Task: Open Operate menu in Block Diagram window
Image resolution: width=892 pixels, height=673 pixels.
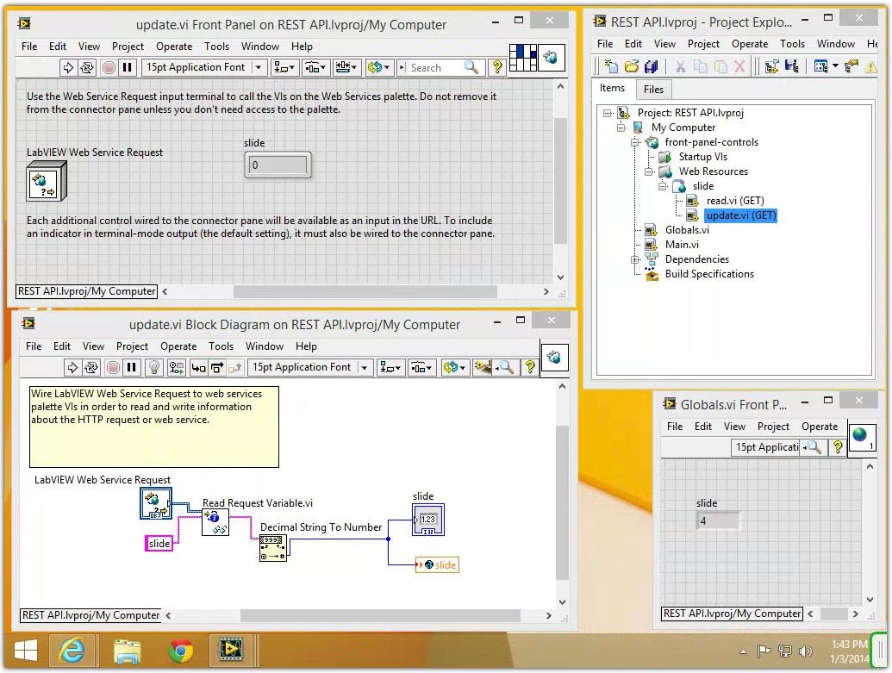Action: coord(178,346)
